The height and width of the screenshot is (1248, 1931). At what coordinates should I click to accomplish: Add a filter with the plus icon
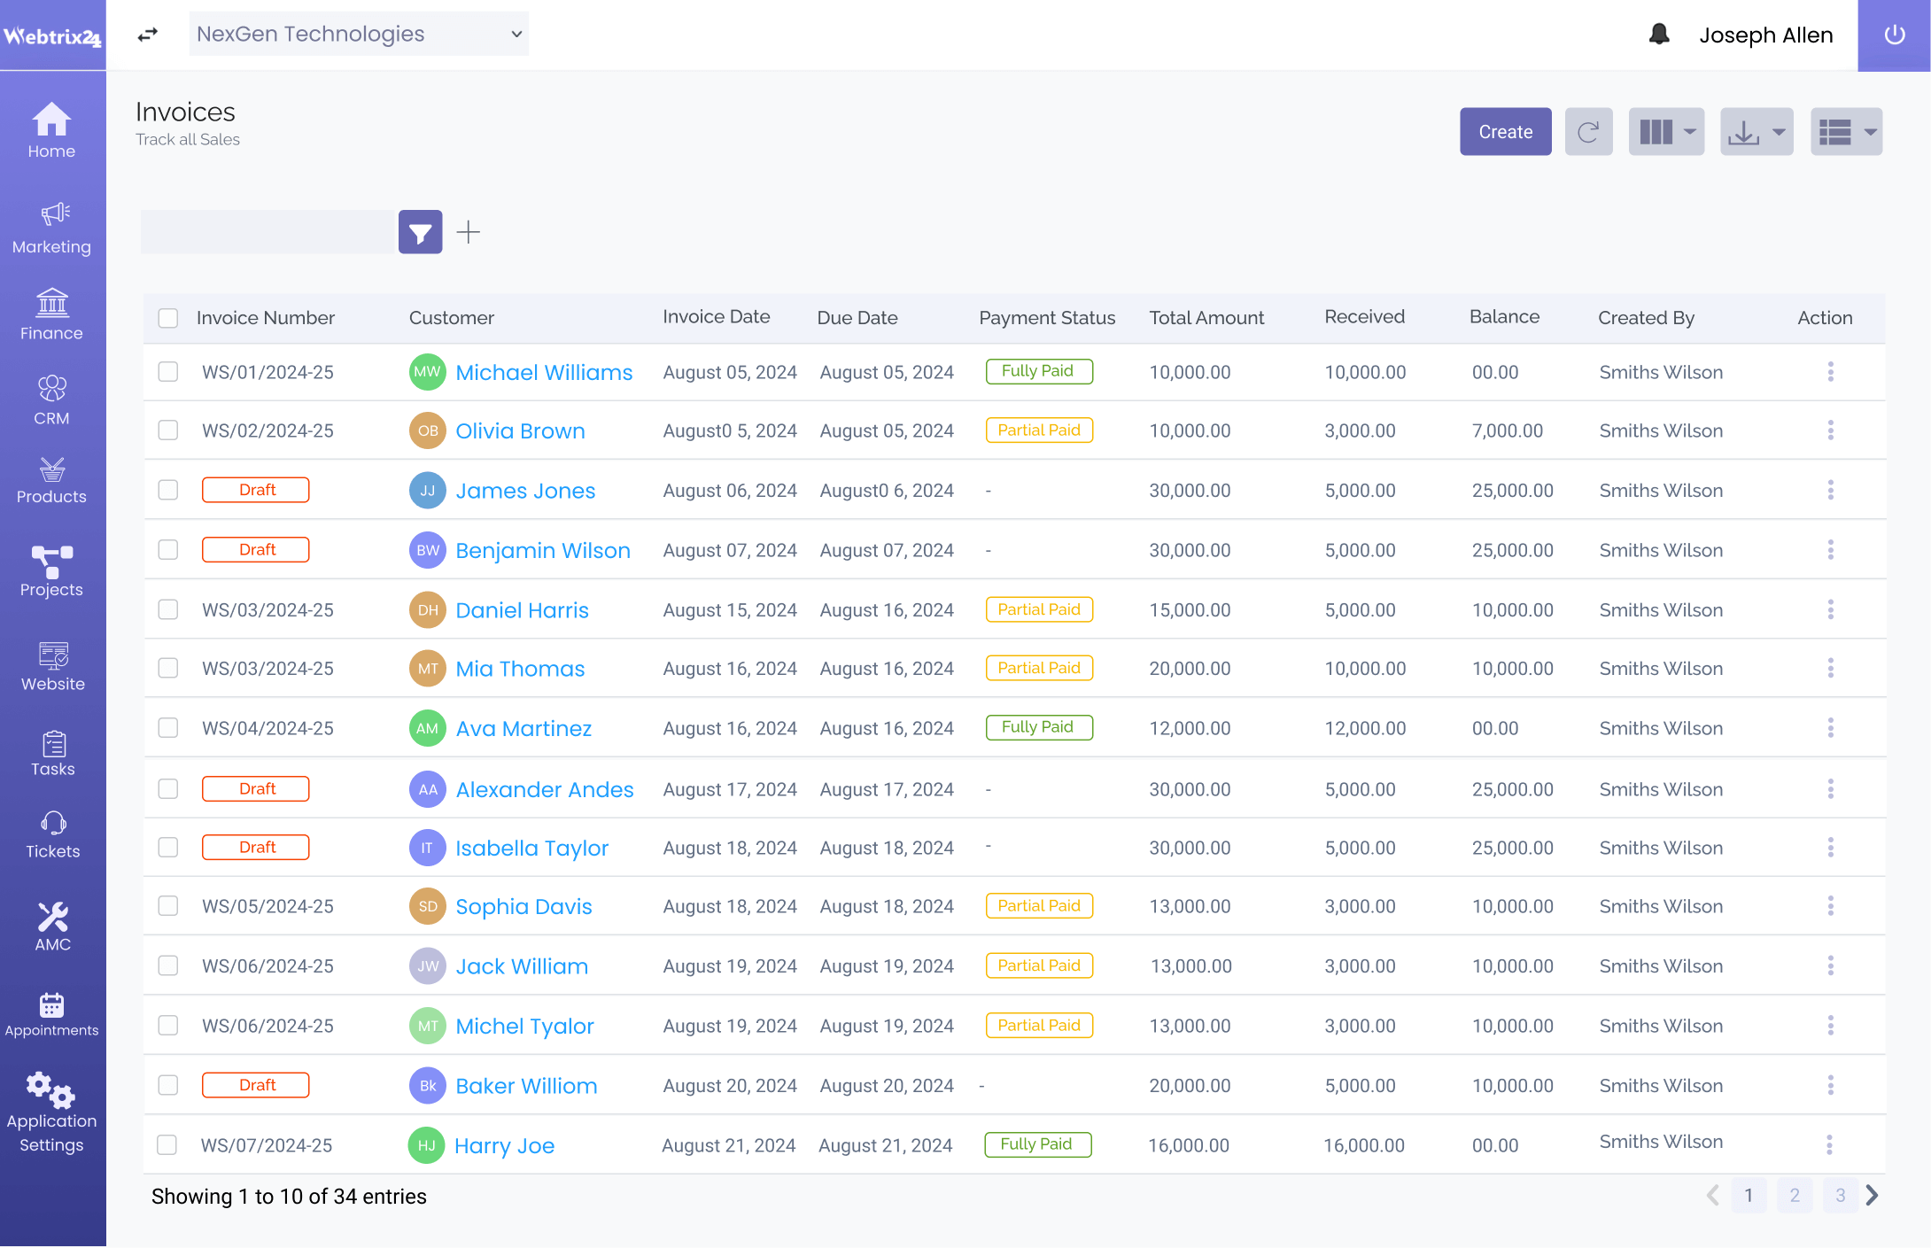(468, 232)
